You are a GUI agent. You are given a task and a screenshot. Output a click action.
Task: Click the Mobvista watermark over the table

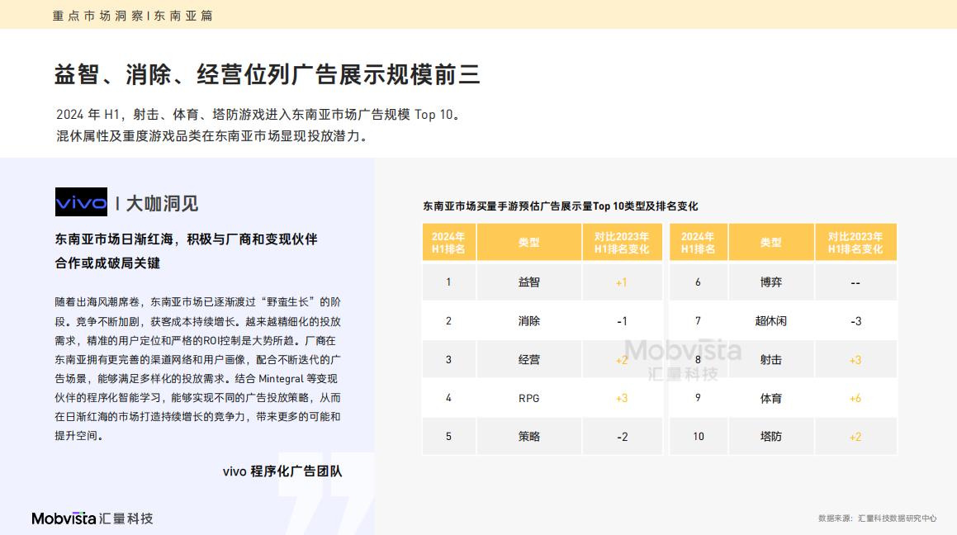click(x=682, y=358)
